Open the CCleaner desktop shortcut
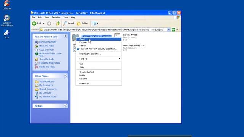Viewport: 244px width, 137px height. [x=7, y=5]
